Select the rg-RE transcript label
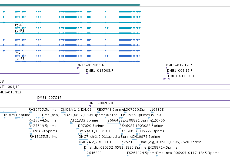The image size is (230, 157). pyautogui.click(x=20, y=25)
